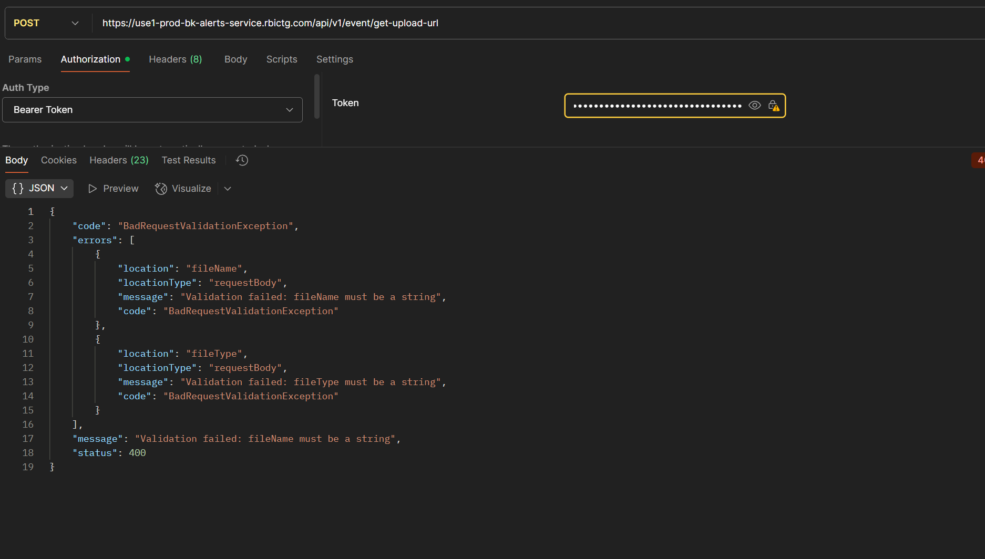
Task: Select the response Body tab
Action: pos(16,160)
